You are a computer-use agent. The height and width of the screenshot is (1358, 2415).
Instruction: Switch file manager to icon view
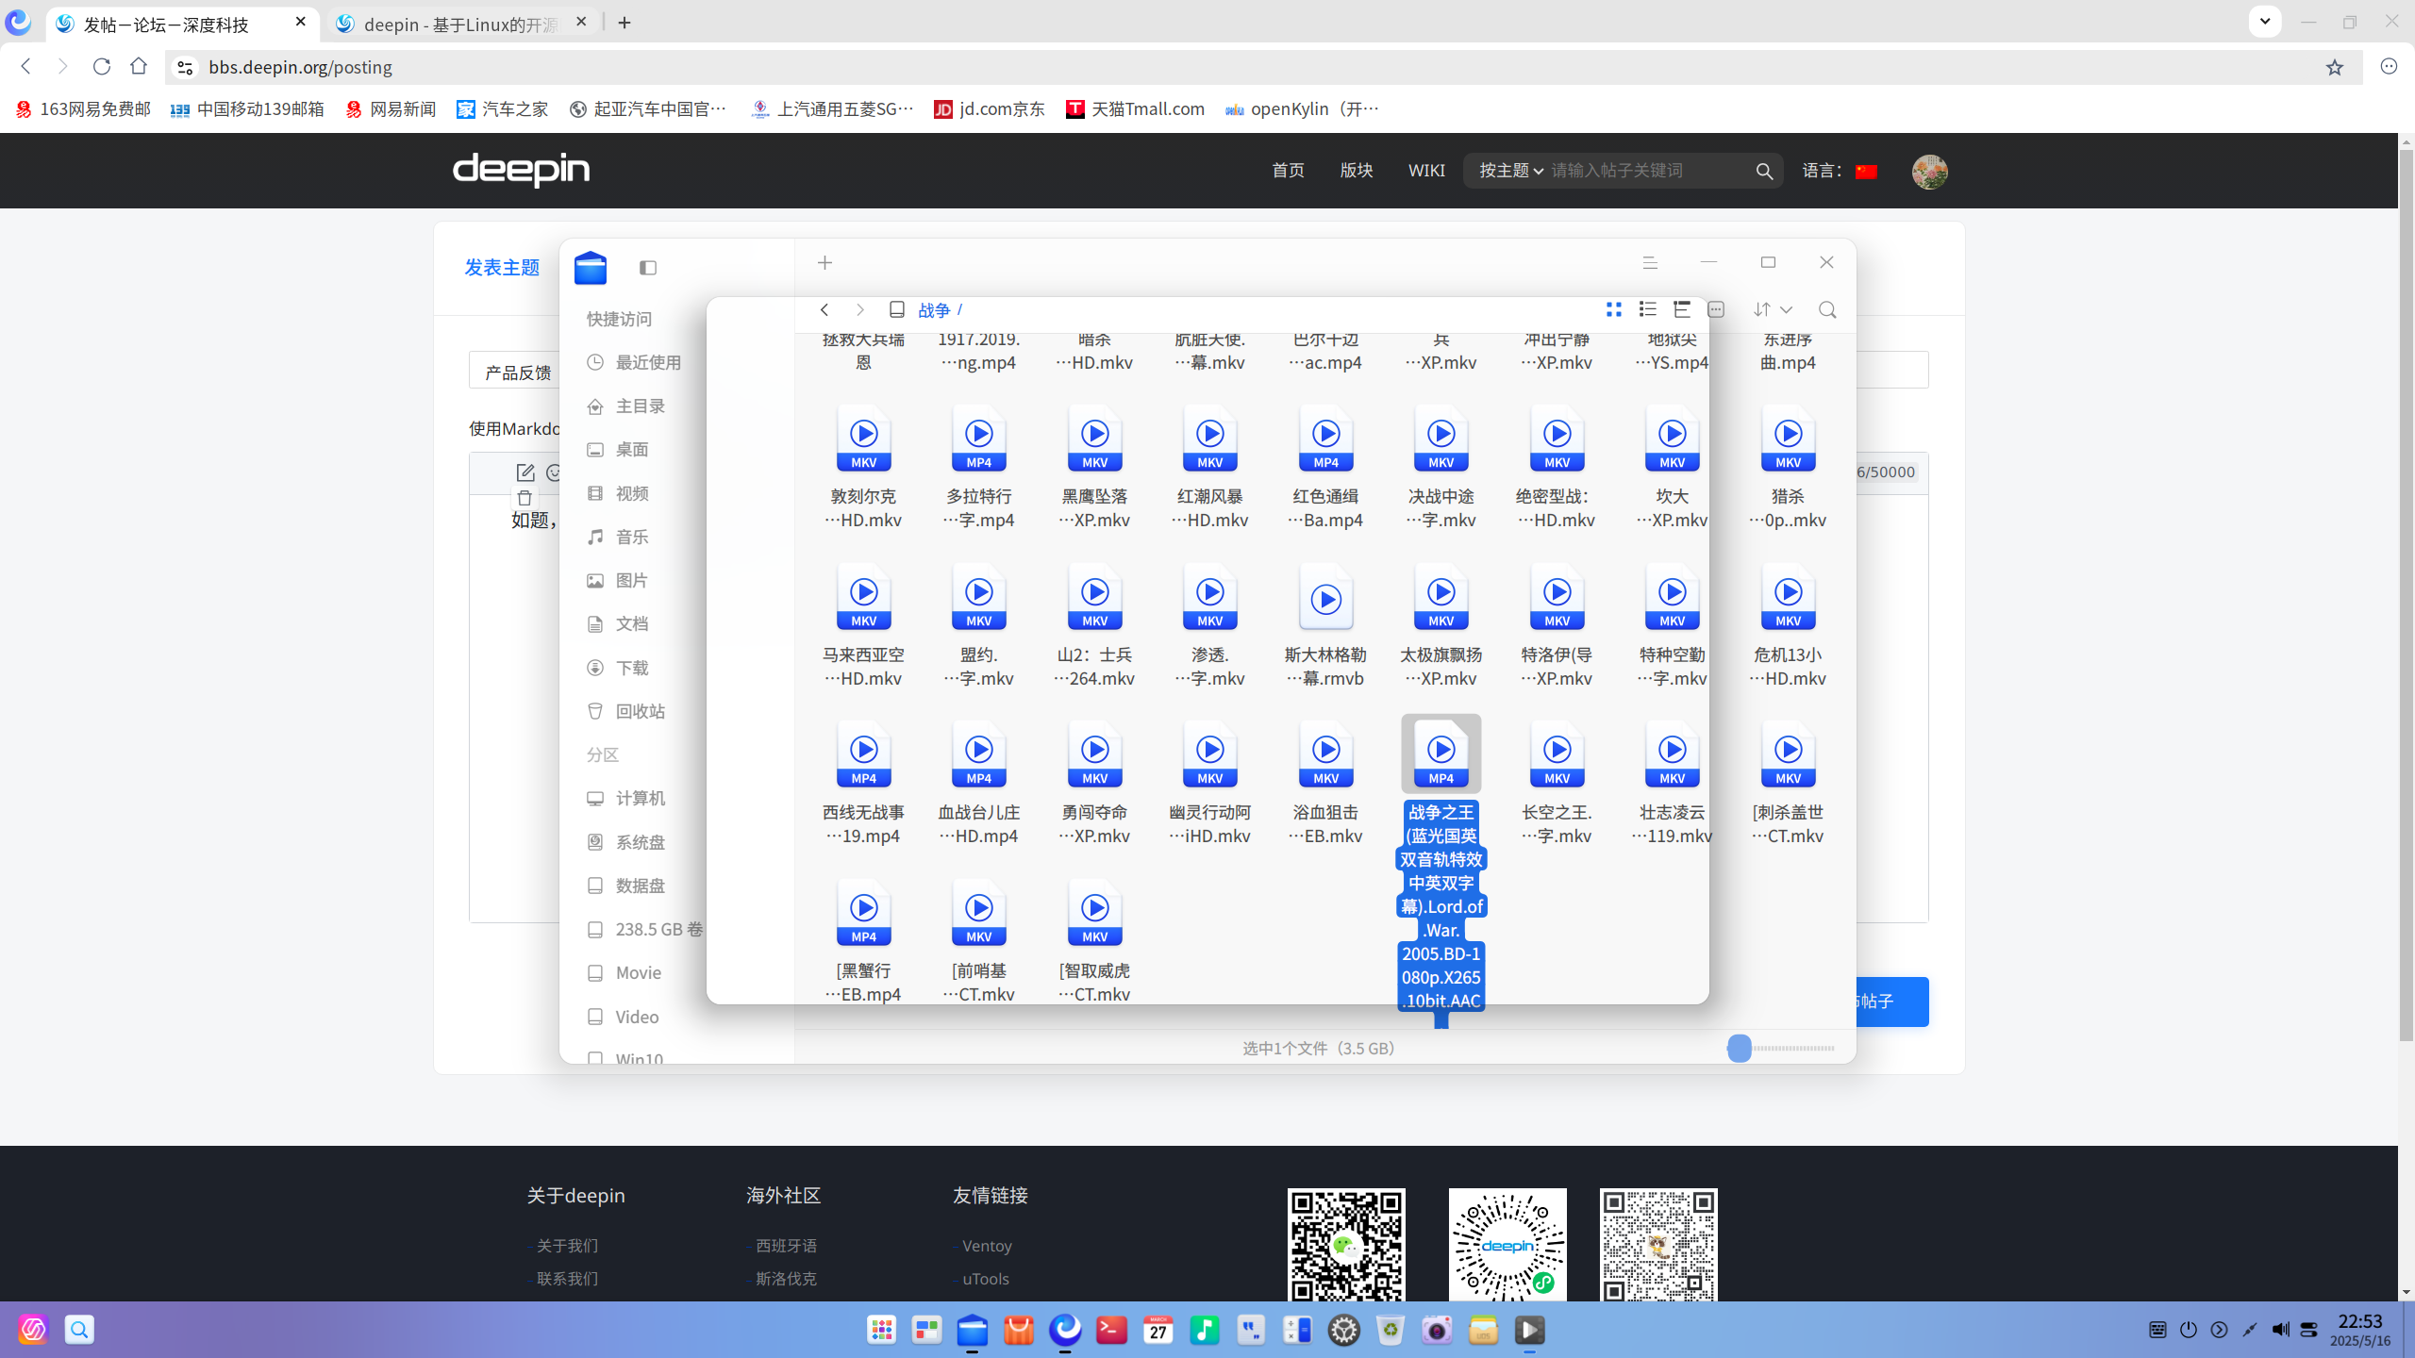pos(1614,309)
